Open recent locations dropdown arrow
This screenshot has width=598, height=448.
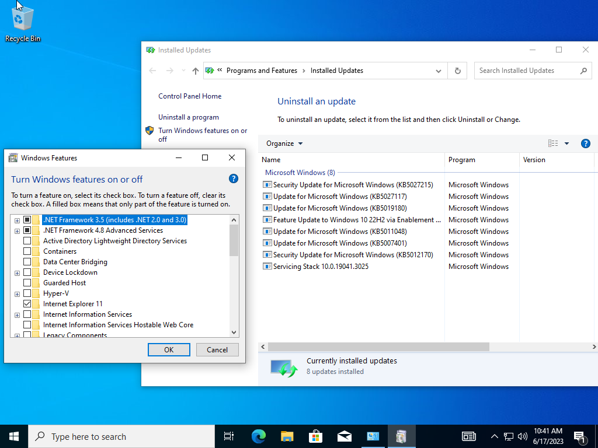click(183, 71)
